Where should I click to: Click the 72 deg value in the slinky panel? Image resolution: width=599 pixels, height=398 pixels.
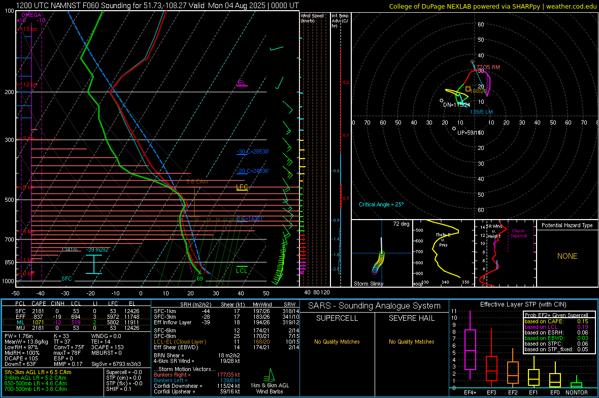(x=401, y=224)
